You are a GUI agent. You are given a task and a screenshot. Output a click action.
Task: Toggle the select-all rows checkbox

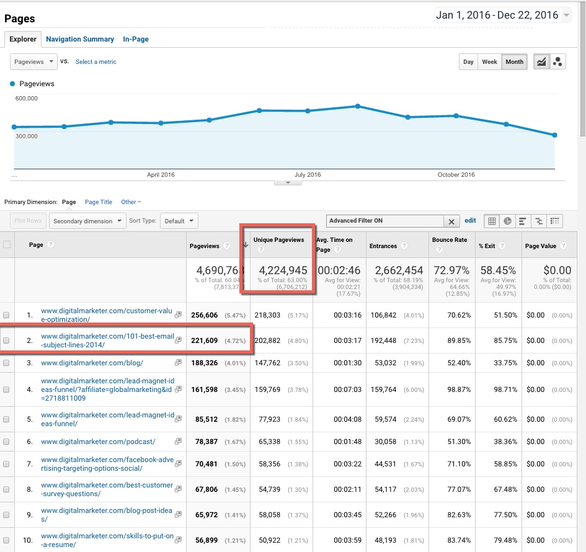pos(7,245)
